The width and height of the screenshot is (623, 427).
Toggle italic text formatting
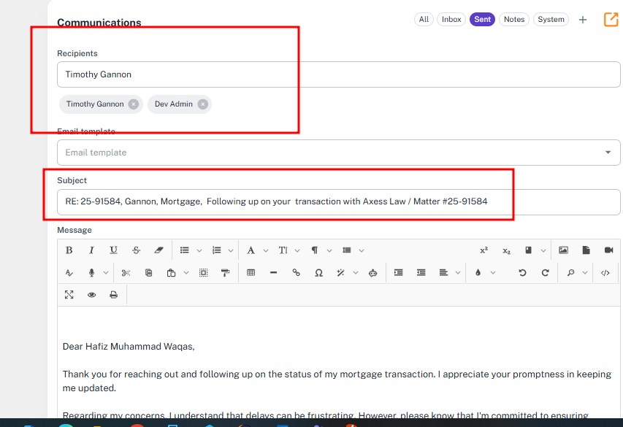pyautogui.click(x=91, y=250)
